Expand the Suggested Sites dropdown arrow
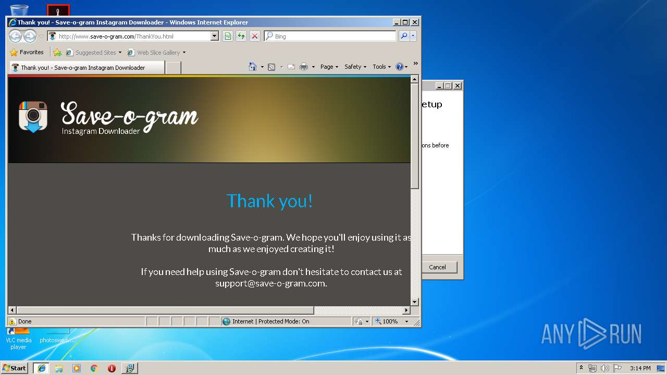This screenshot has width=667, height=375. 120,53
